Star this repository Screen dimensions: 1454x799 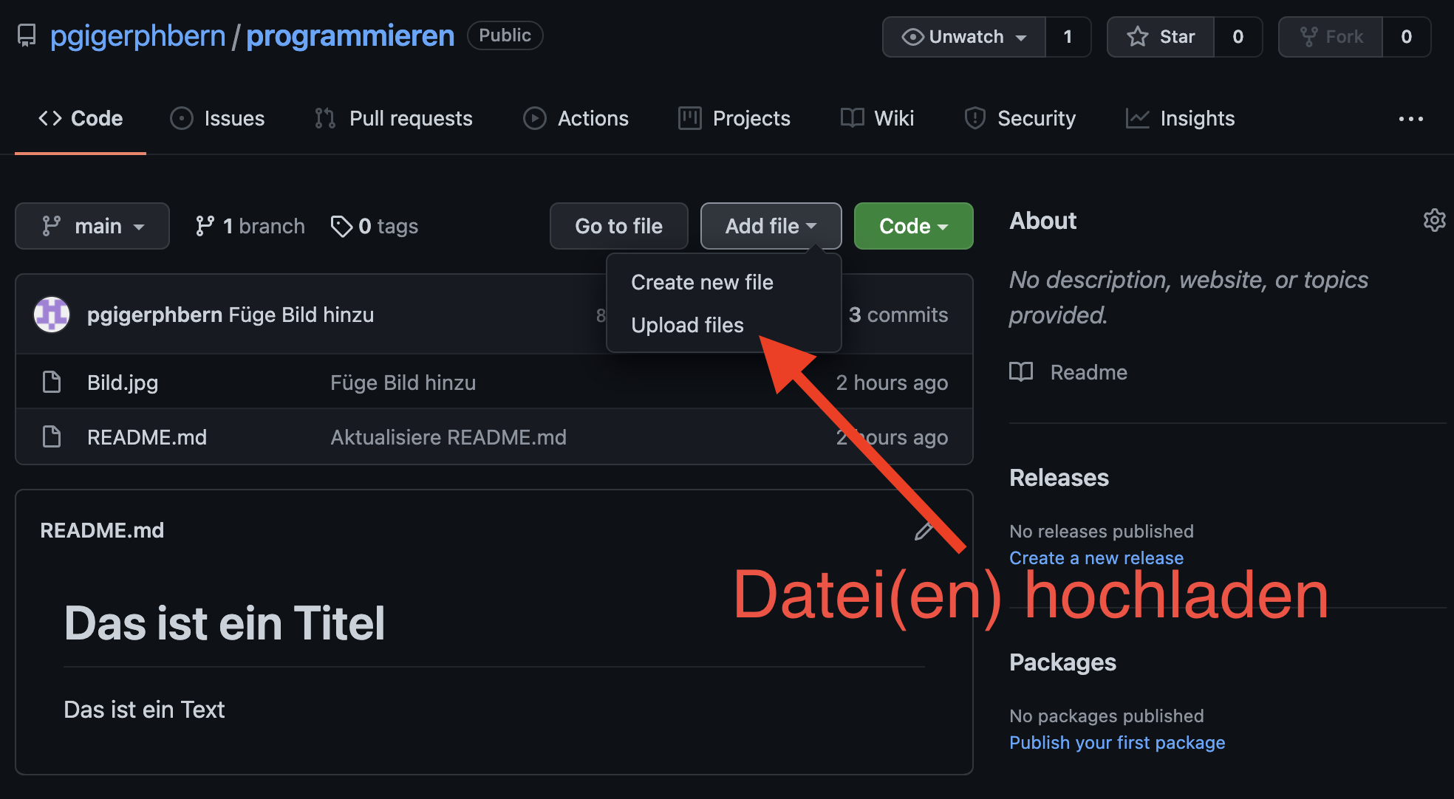pyautogui.click(x=1161, y=37)
